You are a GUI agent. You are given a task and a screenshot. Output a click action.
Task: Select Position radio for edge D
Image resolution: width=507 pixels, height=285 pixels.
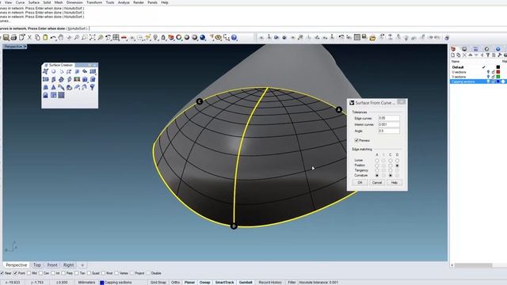[398, 165]
